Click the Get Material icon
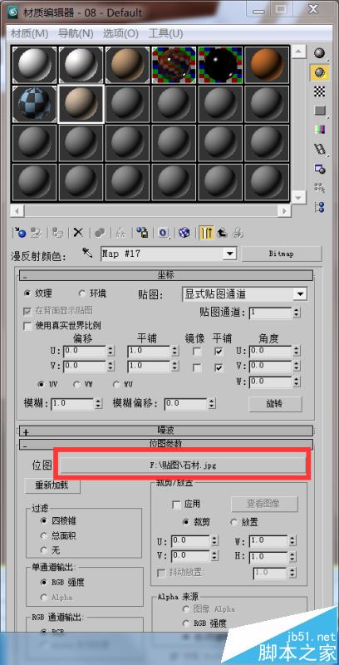339x665 pixels. point(19,233)
